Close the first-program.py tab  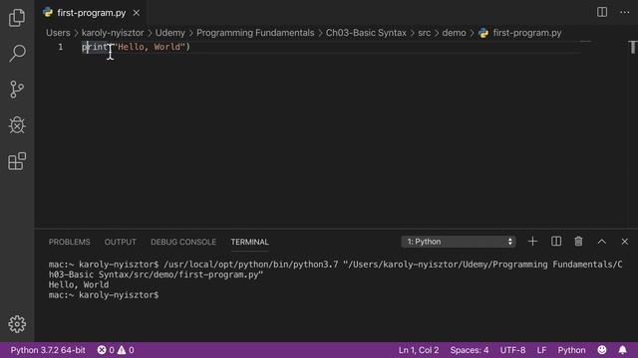pos(137,13)
